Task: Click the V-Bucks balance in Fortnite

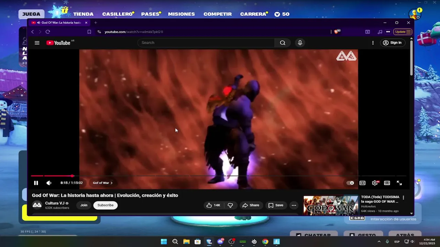Action: pyautogui.click(x=282, y=14)
